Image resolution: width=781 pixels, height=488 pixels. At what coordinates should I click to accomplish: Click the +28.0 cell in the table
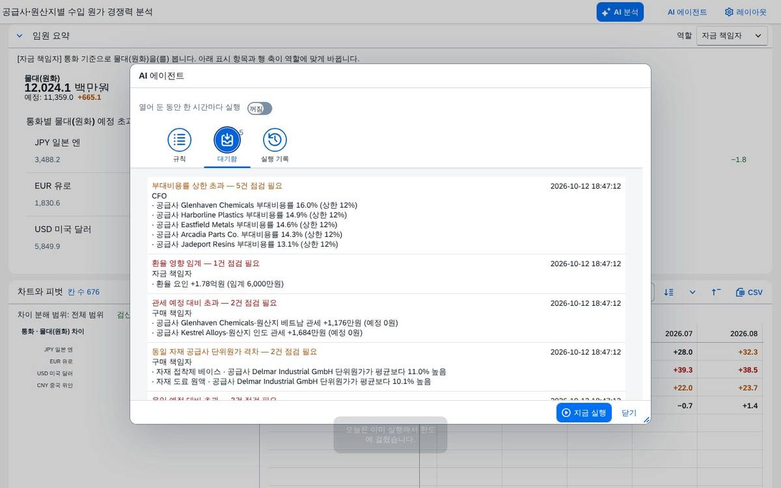point(681,352)
